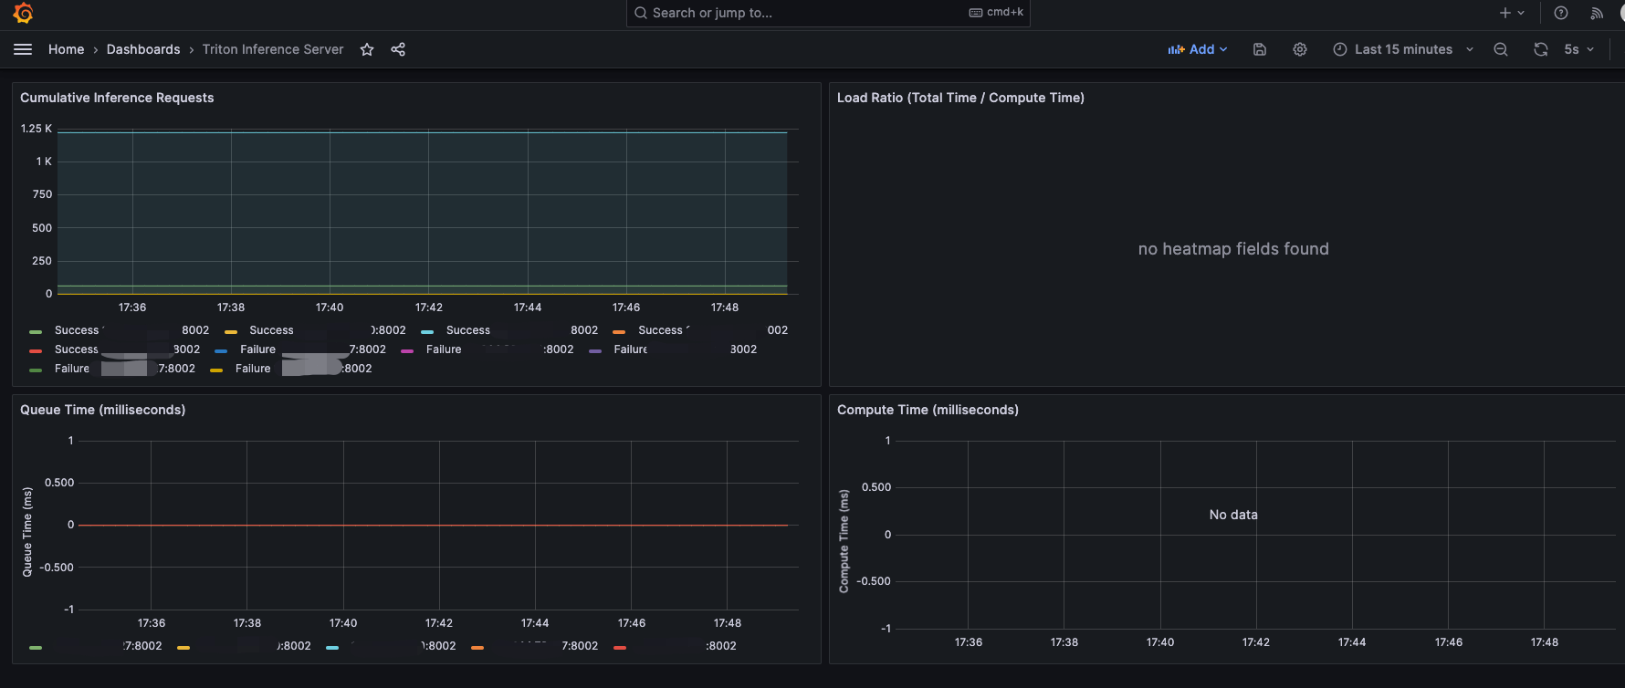Click the Grafana logo icon
The width and height of the screenshot is (1625, 688).
24,13
